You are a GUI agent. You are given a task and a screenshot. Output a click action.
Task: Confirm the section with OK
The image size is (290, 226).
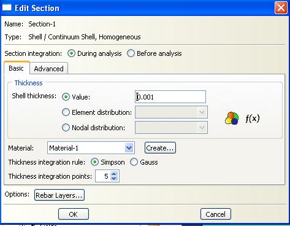74,214
